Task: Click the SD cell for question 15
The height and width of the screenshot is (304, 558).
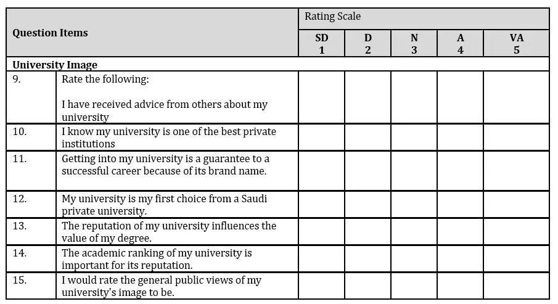Action: pos(321,286)
